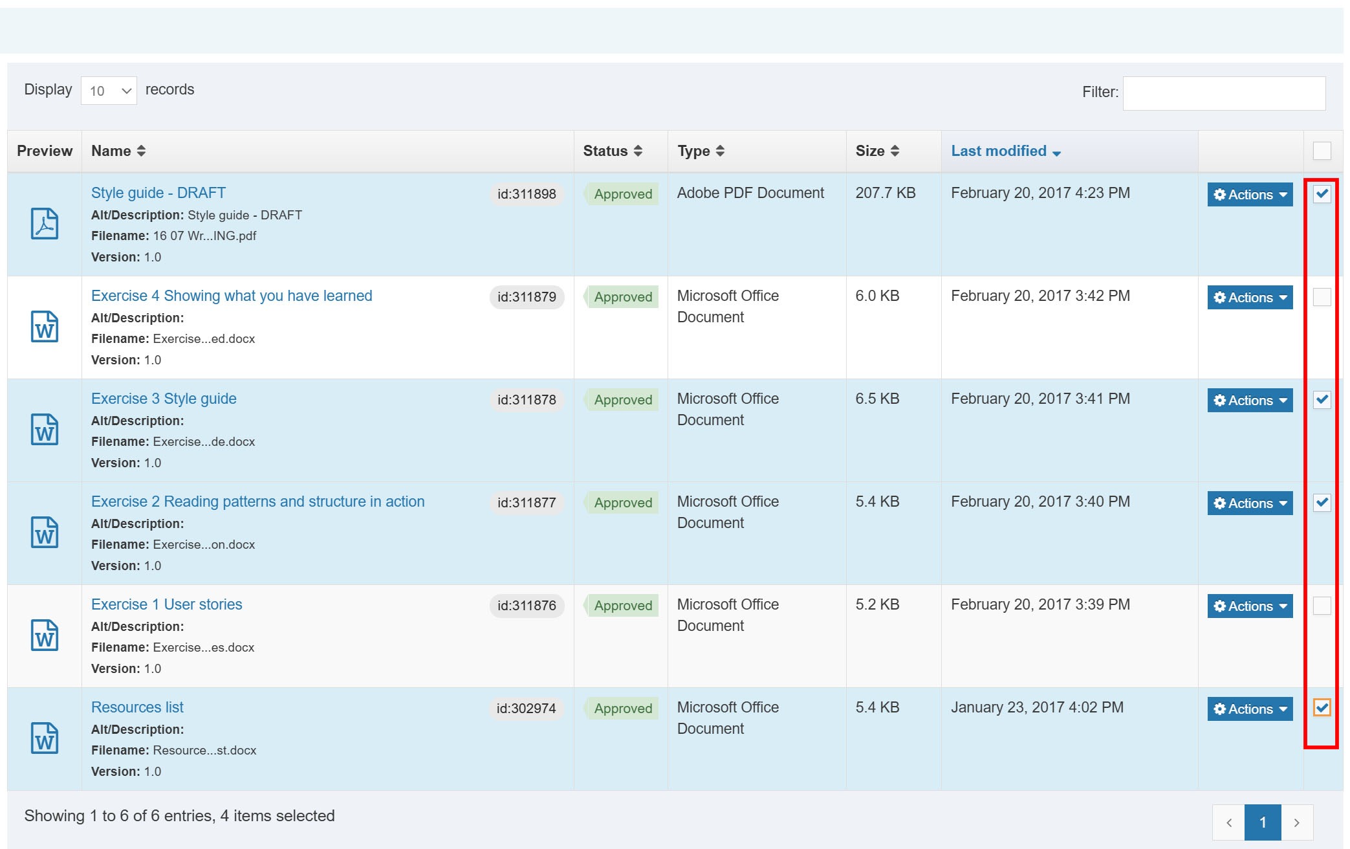Toggle the select-all checkbox in header
The height and width of the screenshot is (849, 1350).
pyautogui.click(x=1322, y=151)
